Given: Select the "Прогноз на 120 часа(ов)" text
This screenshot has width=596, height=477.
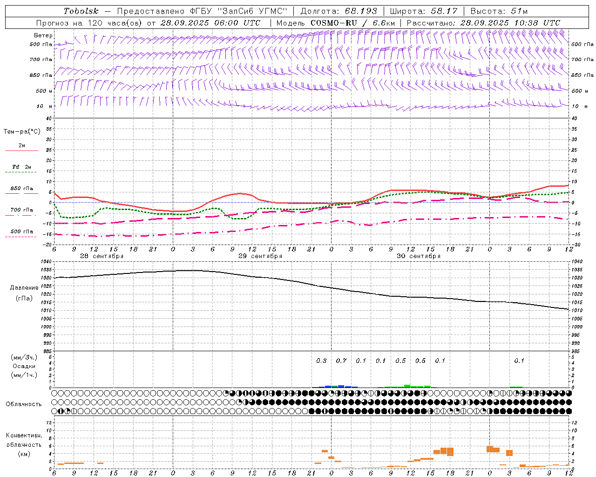Looking at the screenshot, I should pyautogui.click(x=90, y=23).
